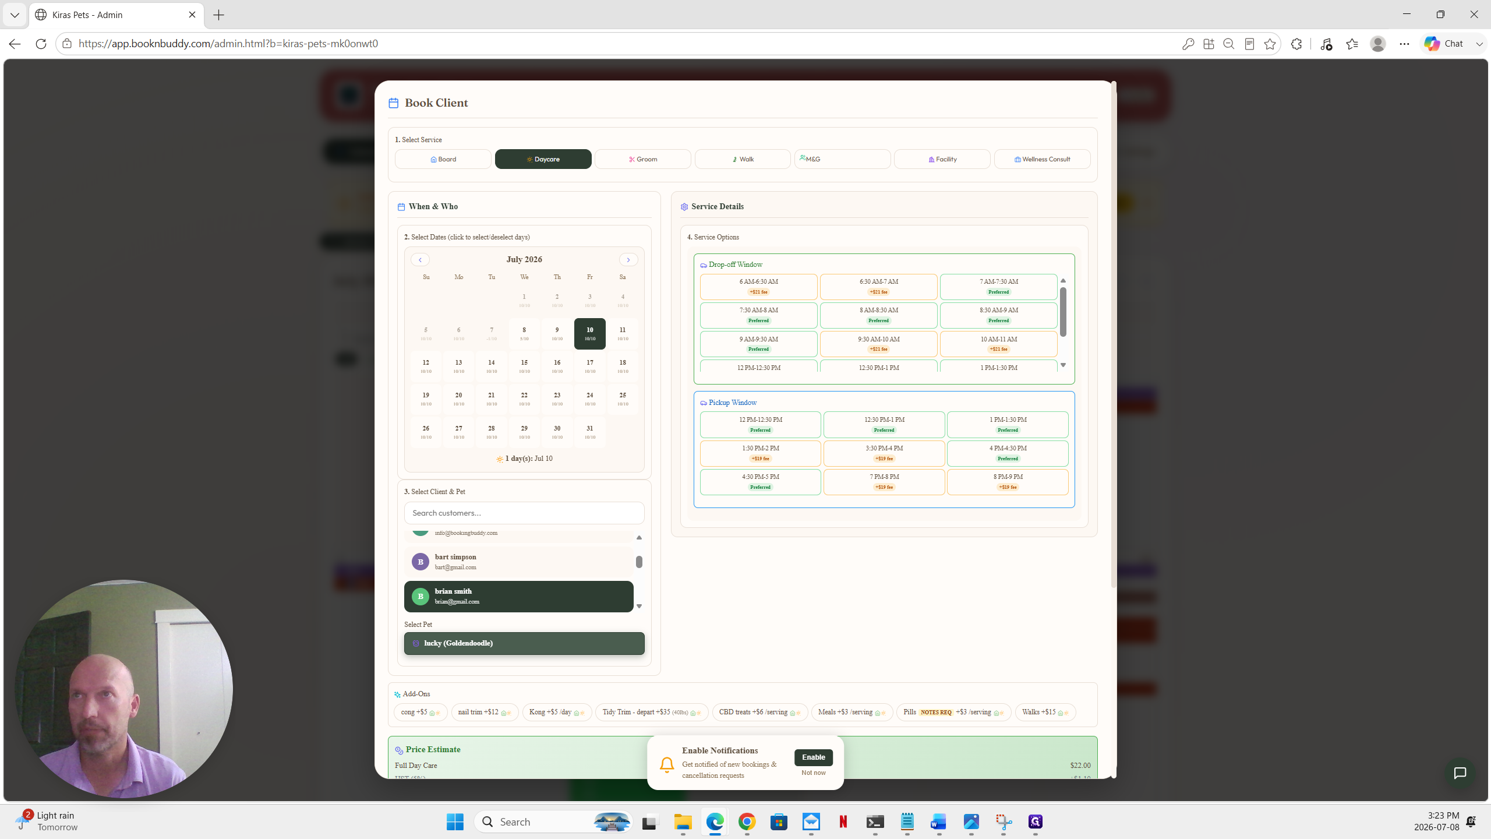Screen dimensions: 1491x839
Task: Select July 10 in the calendar
Action: click(x=590, y=333)
